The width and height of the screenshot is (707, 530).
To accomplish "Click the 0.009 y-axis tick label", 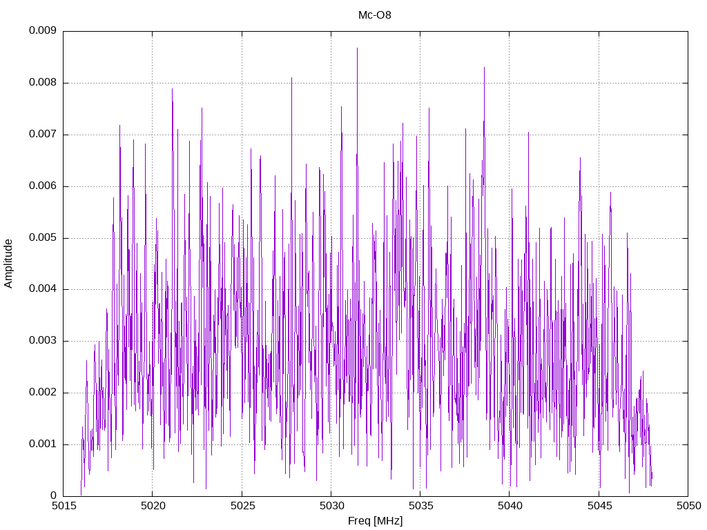I will pos(43,30).
